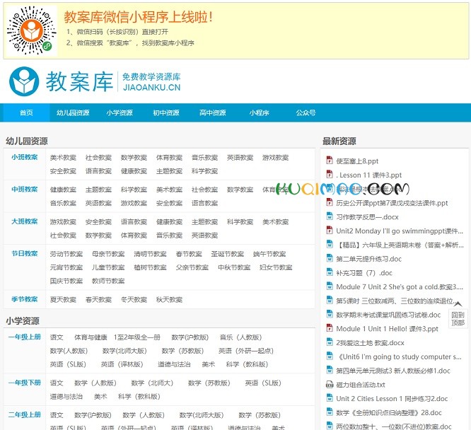Open file 第二单元提升练习.doc
Image resolution: width=471 pixels, height=430 pixels.
click(368, 259)
